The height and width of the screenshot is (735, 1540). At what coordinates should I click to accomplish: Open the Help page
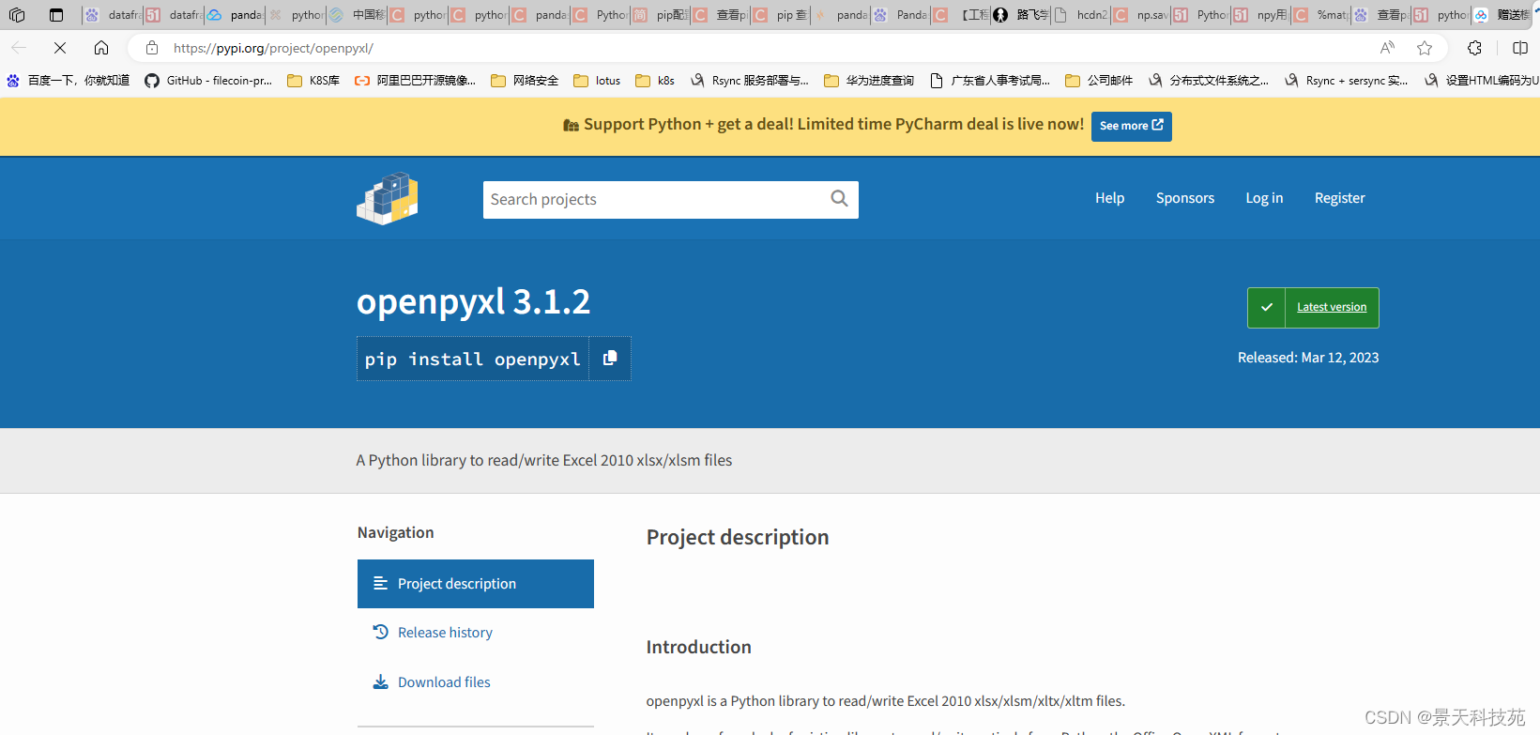click(x=1109, y=198)
